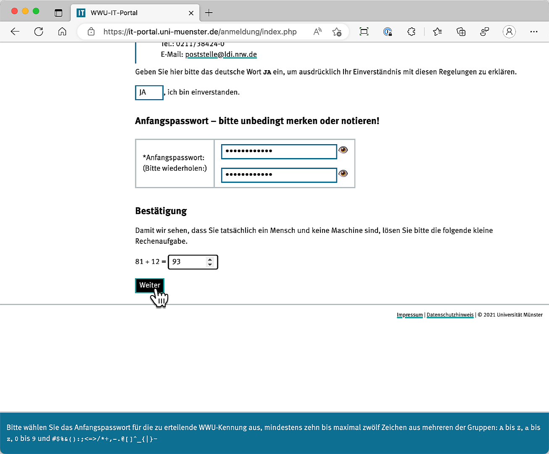Show the first Anfangspasswort via eye icon

pos(343,150)
